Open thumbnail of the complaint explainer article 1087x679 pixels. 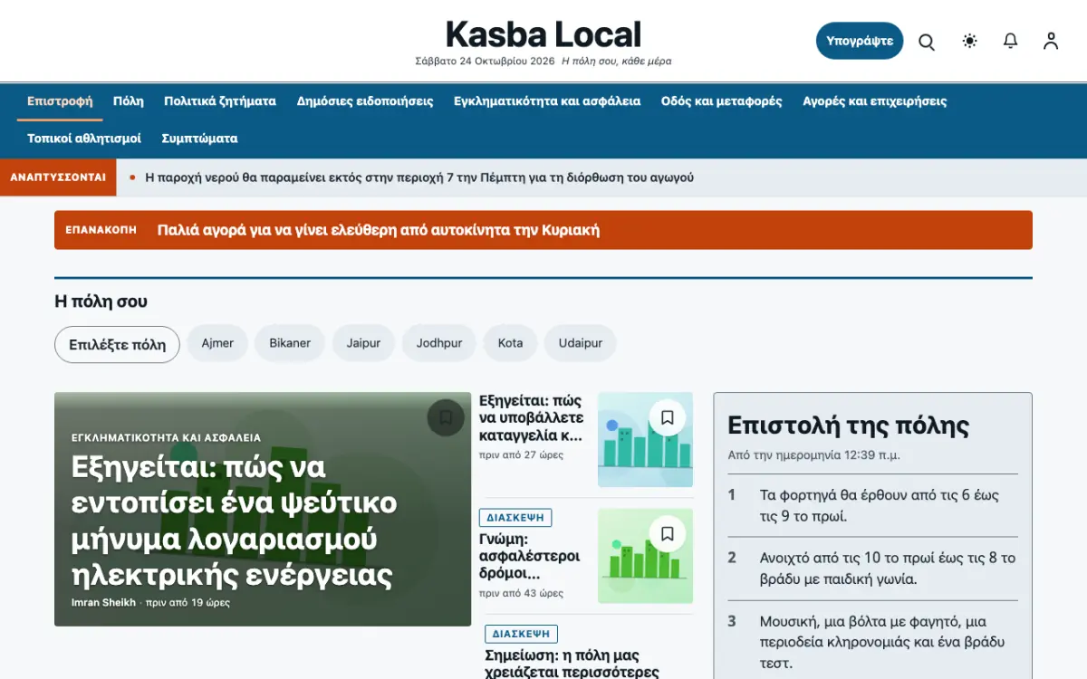coord(645,439)
